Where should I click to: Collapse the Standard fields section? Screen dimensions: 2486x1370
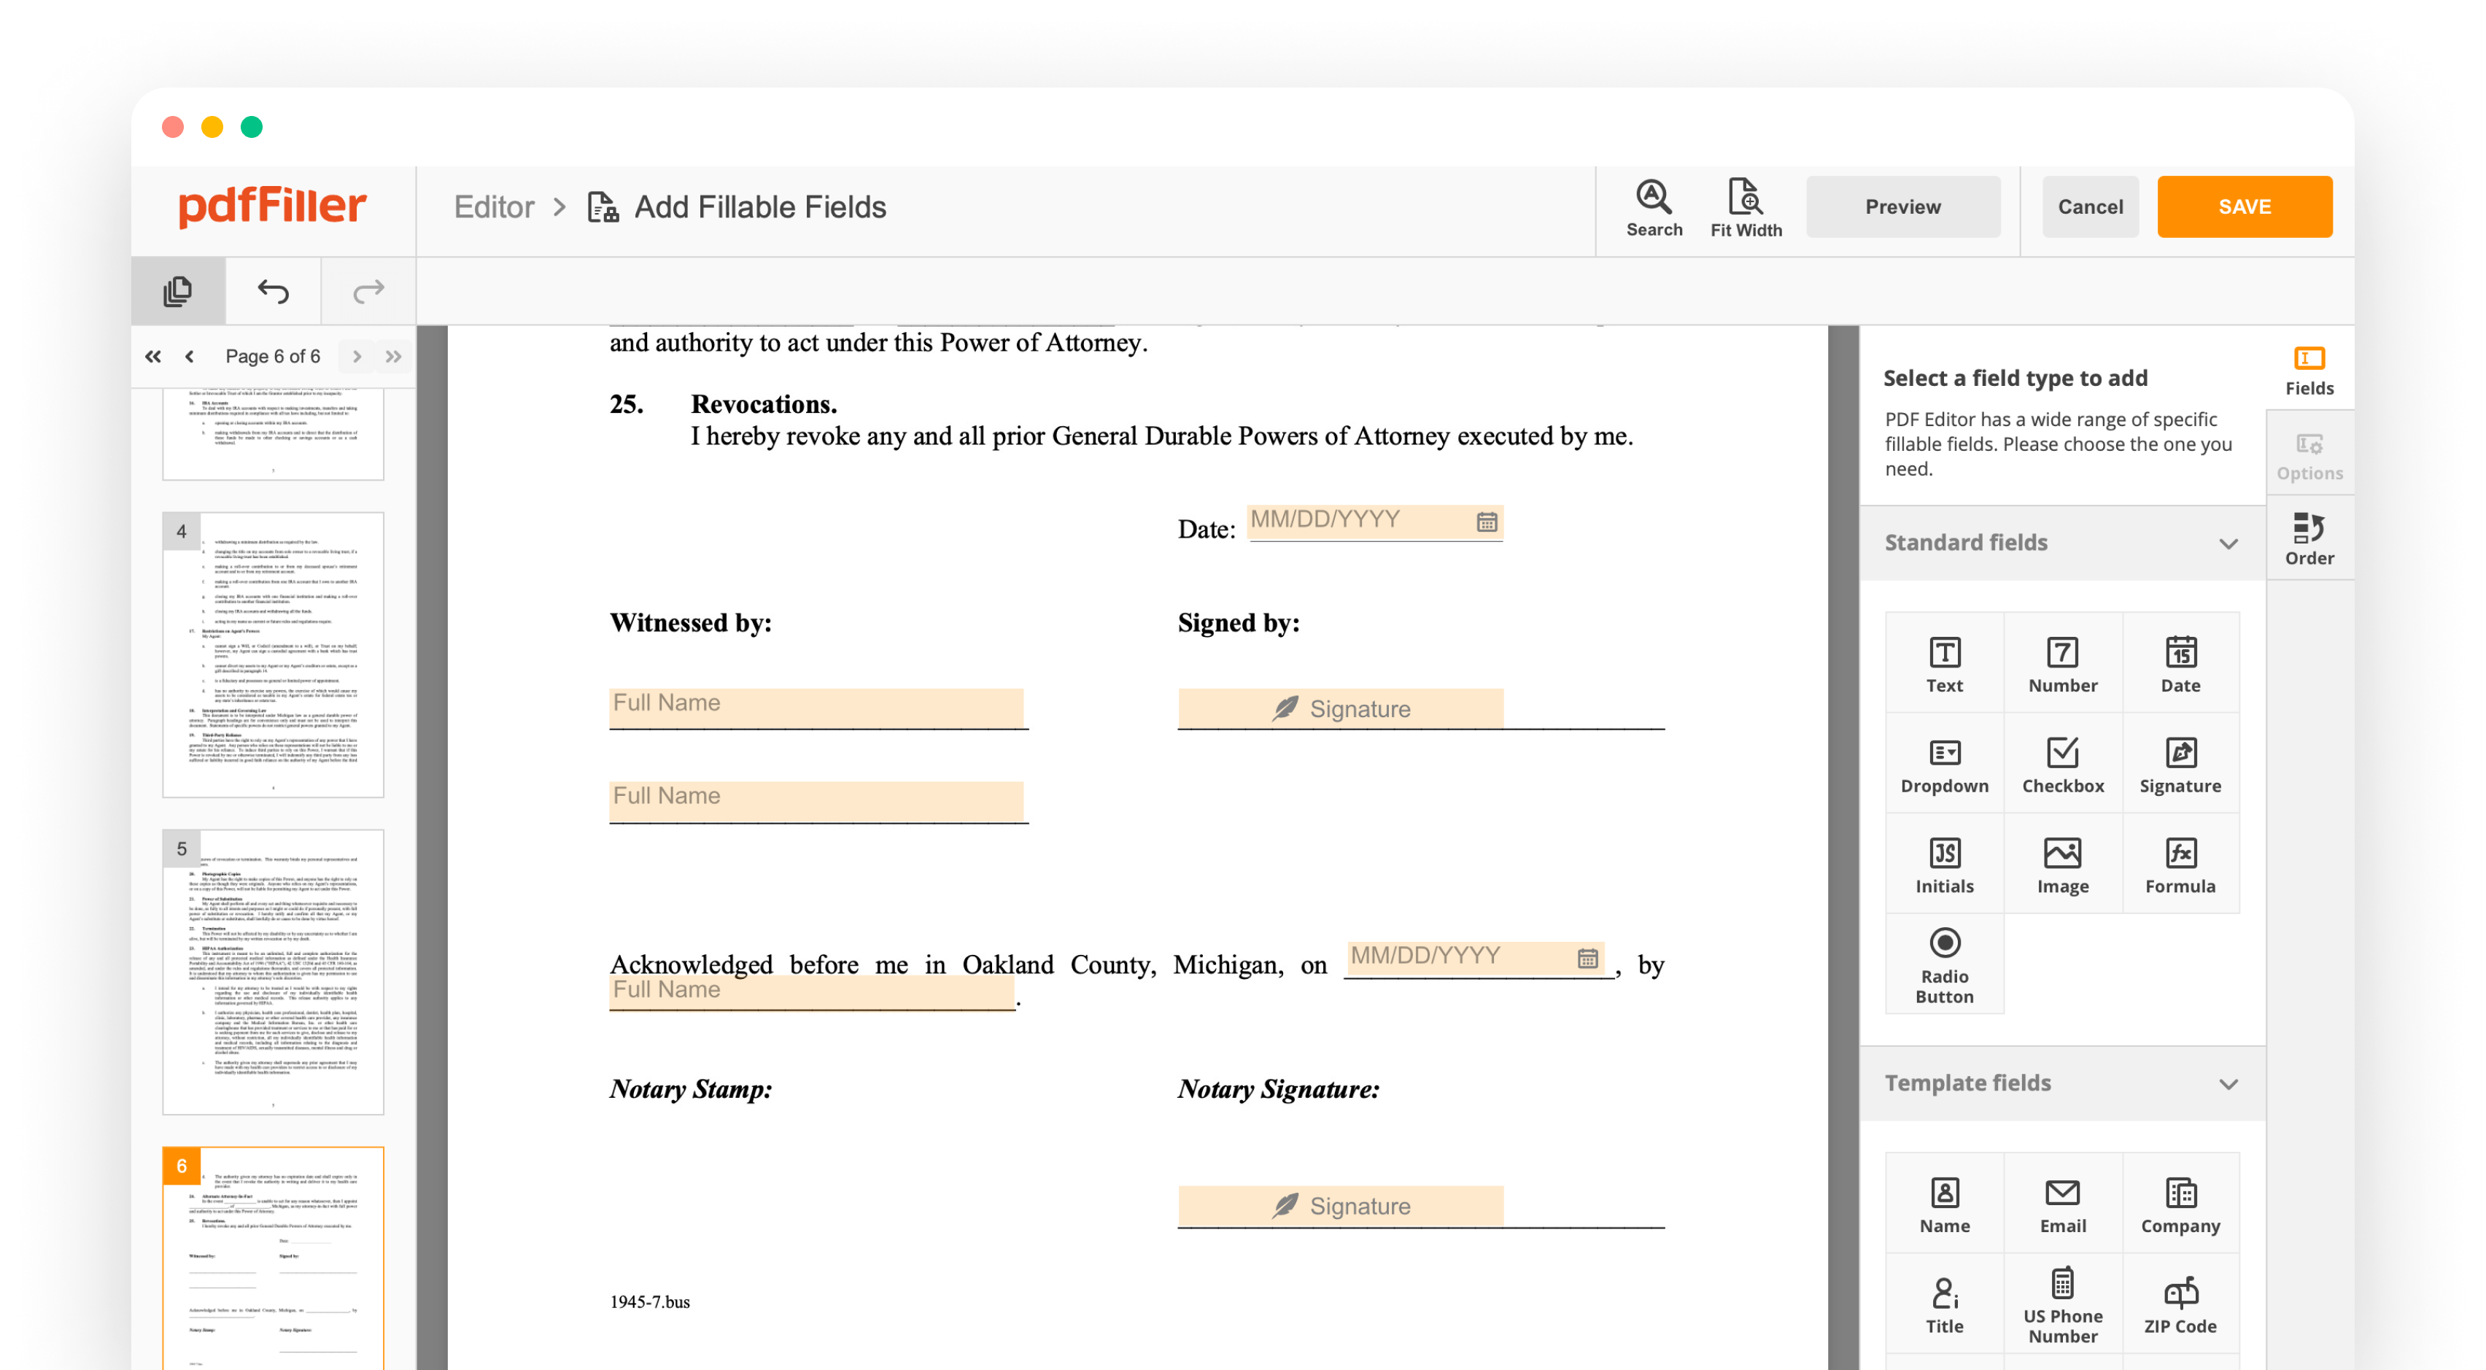pyautogui.click(x=2229, y=543)
